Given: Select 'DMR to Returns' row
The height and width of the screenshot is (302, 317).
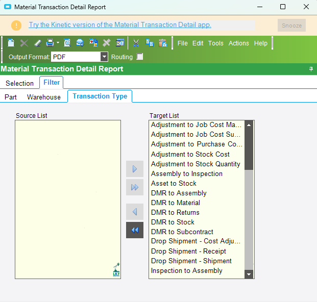Looking at the screenshot, I should coord(197,213).
